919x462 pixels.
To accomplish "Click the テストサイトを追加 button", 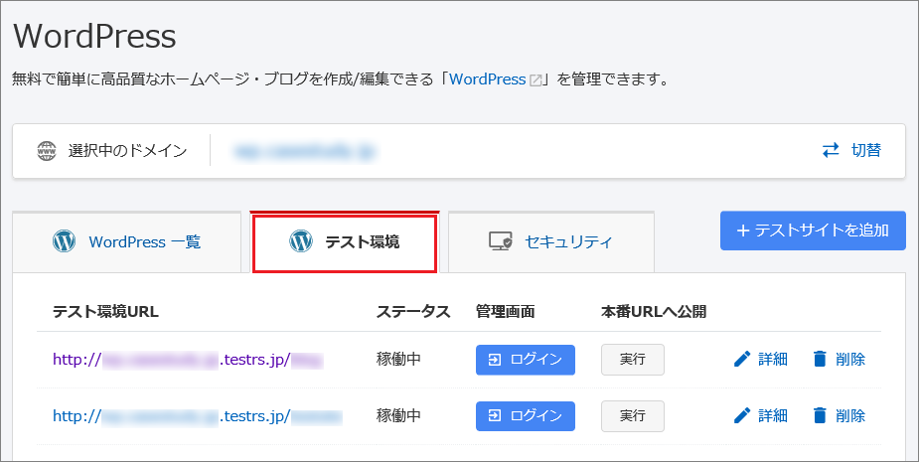I will (813, 231).
